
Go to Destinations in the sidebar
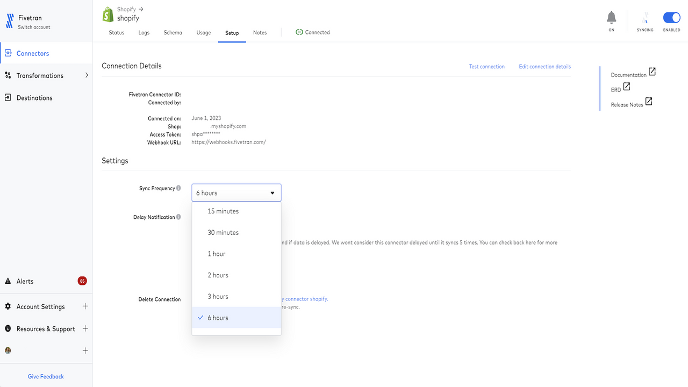[34, 98]
